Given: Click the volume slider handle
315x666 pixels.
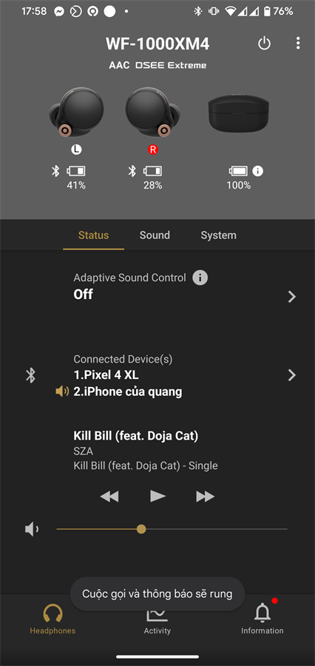Looking at the screenshot, I should 141,529.
